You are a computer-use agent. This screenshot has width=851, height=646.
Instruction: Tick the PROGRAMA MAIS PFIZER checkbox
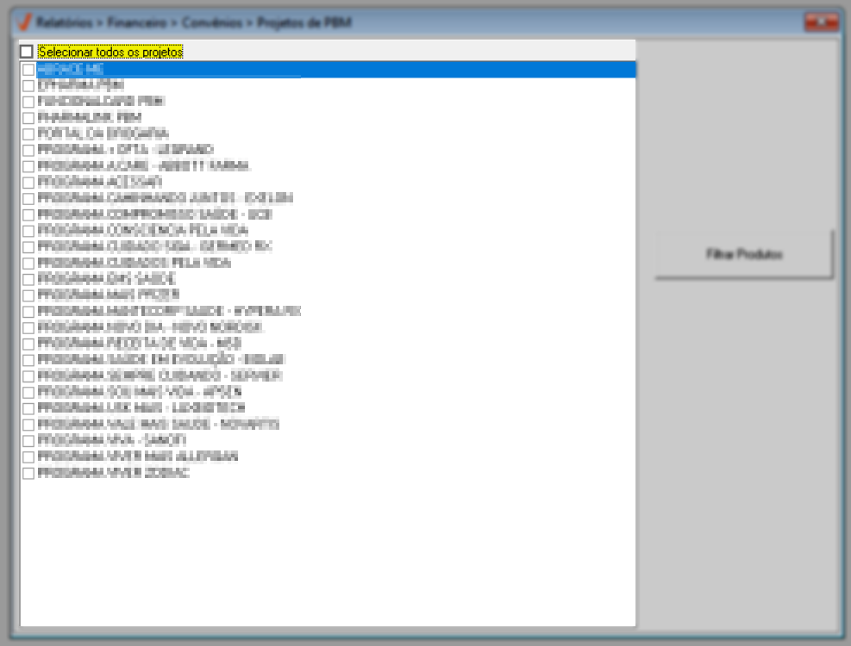[28, 295]
